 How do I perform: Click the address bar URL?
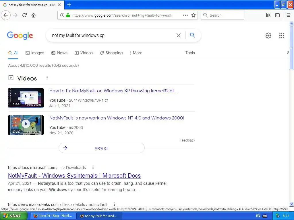(x=122, y=15)
